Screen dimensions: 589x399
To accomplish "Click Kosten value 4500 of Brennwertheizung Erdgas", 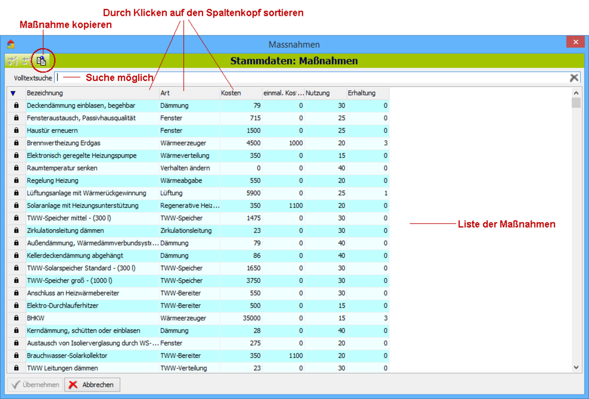I will 253,143.
